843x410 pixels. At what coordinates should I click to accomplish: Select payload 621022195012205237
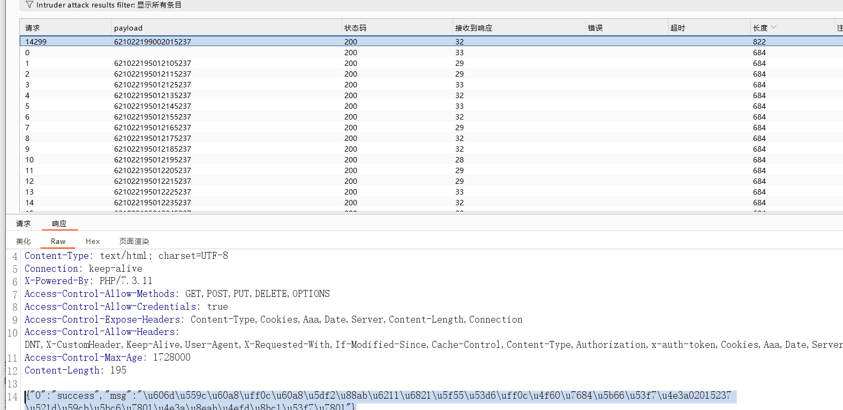coord(153,170)
